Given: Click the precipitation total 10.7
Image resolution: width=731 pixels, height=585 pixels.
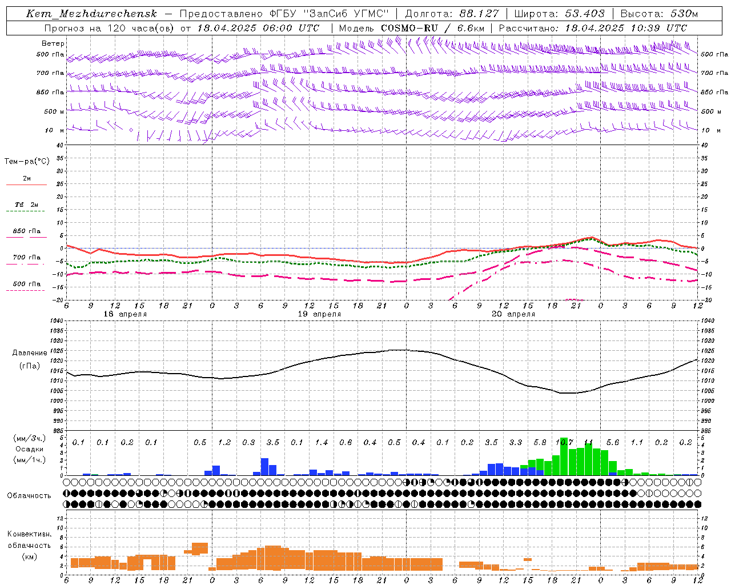Looking at the screenshot, I should pyautogui.click(x=564, y=443).
